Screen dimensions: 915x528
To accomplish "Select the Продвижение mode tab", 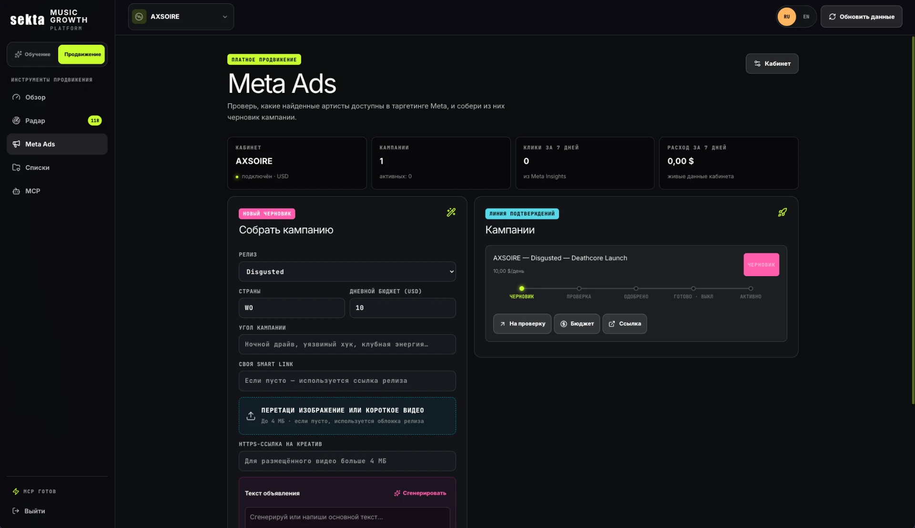I will tap(82, 54).
